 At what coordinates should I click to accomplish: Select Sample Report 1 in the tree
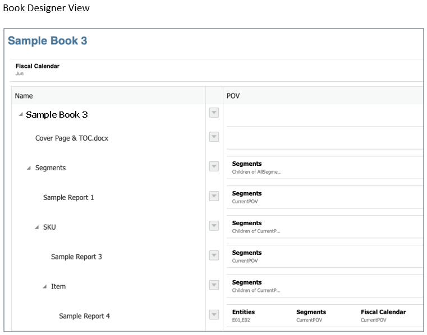[68, 198]
